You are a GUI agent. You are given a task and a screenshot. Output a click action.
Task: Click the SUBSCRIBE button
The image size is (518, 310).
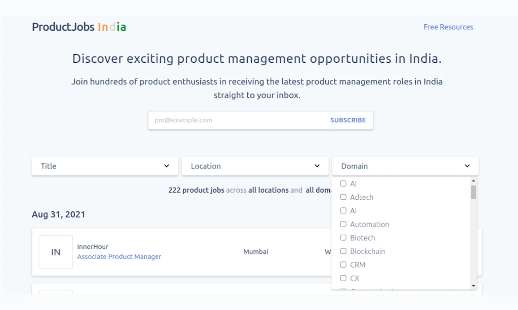click(x=348, y=120)
